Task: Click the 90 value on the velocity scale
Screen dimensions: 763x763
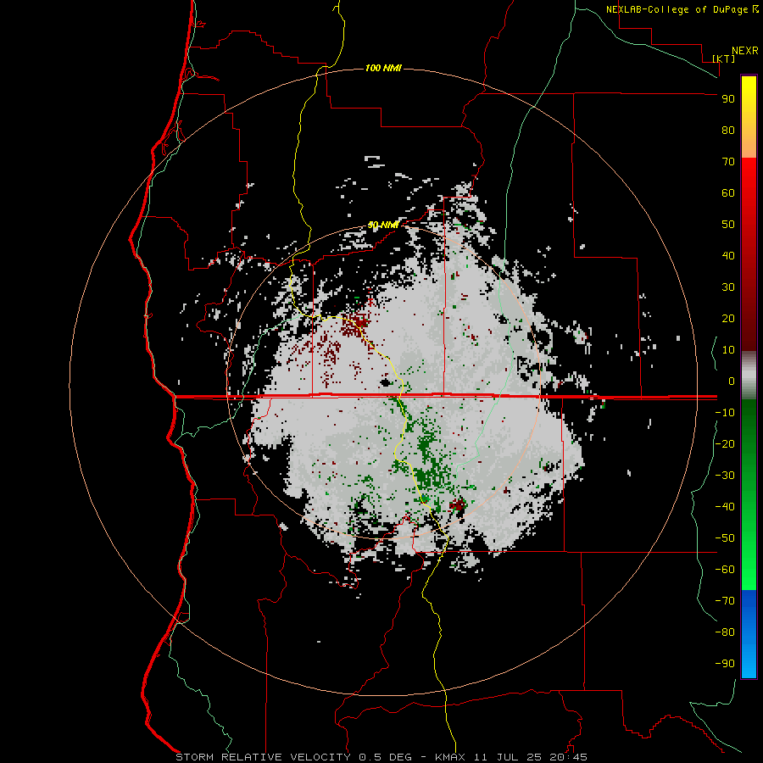Action: 728,99
